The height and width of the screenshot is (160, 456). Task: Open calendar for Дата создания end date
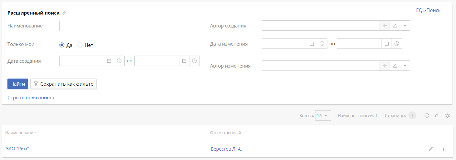point(184,61)
